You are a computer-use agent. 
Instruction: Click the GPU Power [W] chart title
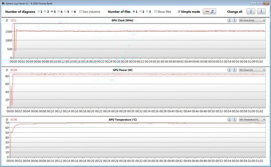pos(123,70)
